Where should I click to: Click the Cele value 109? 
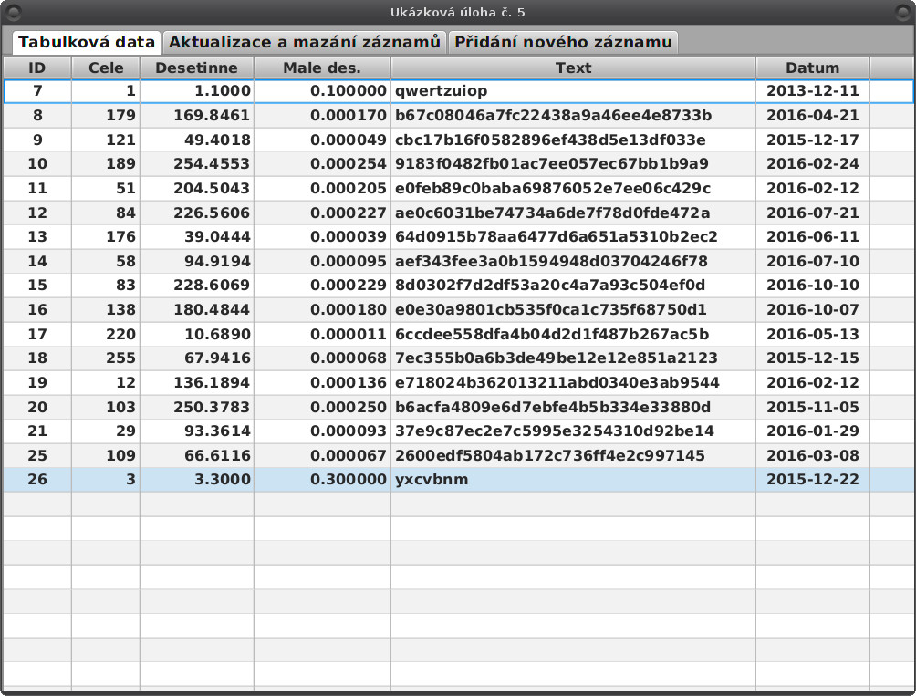click(x=106, y=456)
